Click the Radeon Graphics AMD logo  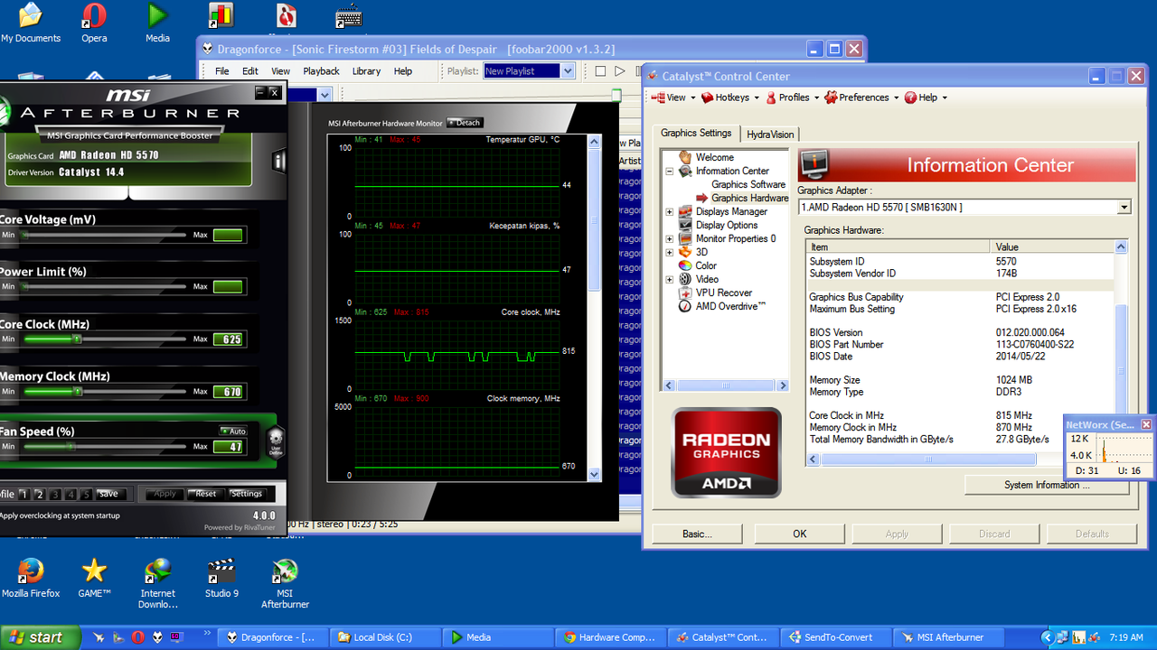(x=726, y=452)
